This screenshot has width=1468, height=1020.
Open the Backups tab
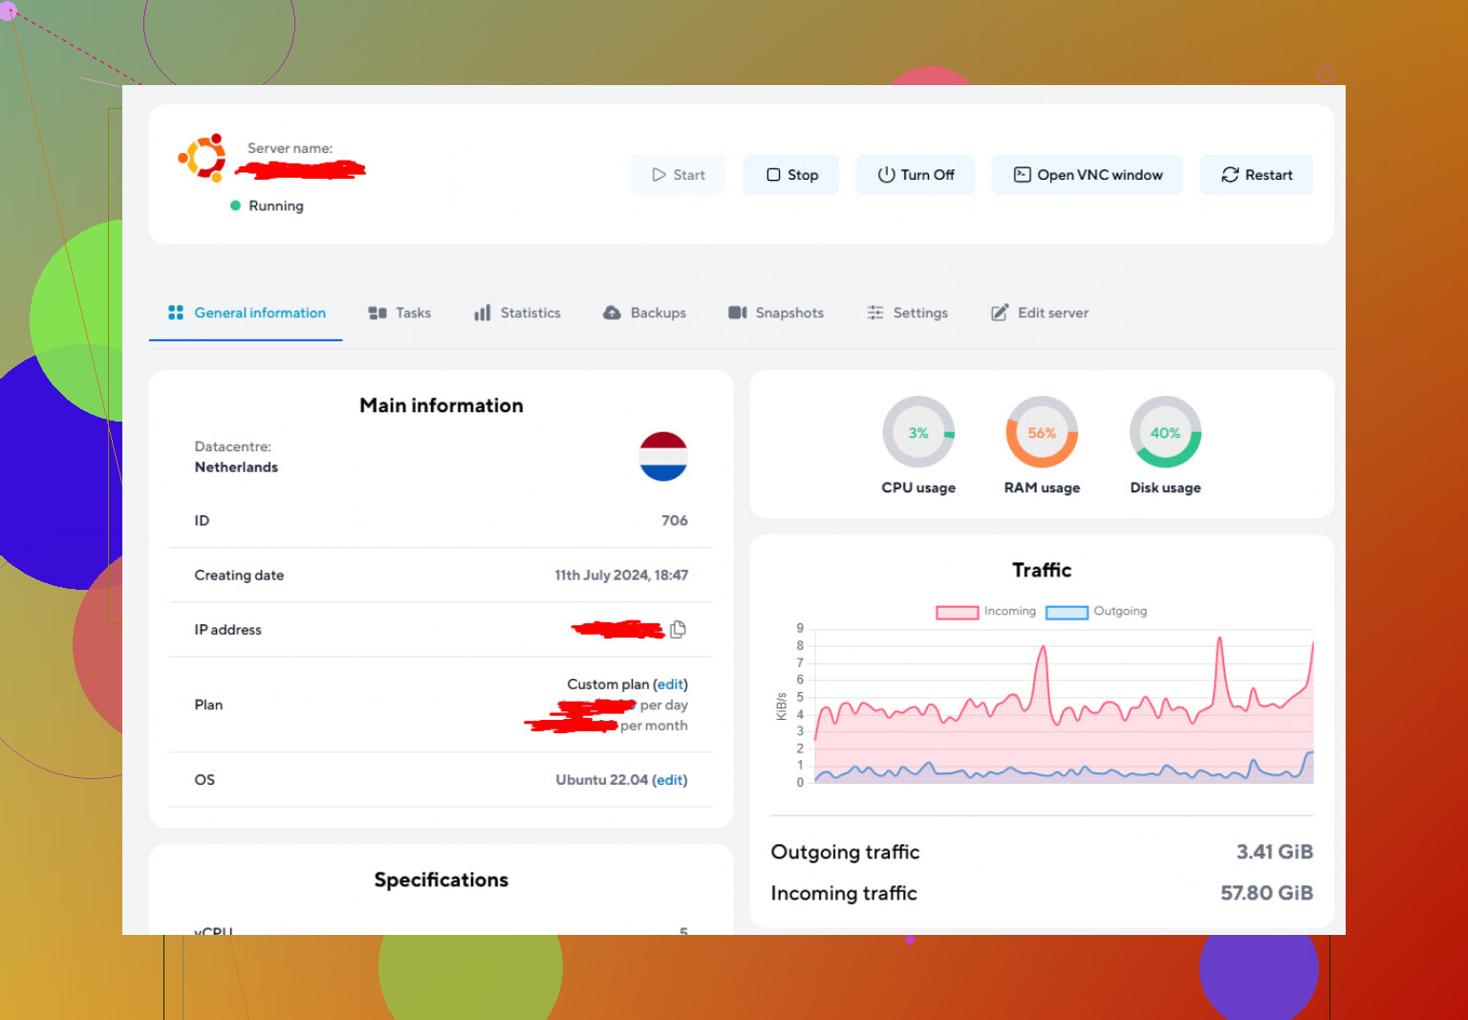pyautogui.click(x=644, y=313)
